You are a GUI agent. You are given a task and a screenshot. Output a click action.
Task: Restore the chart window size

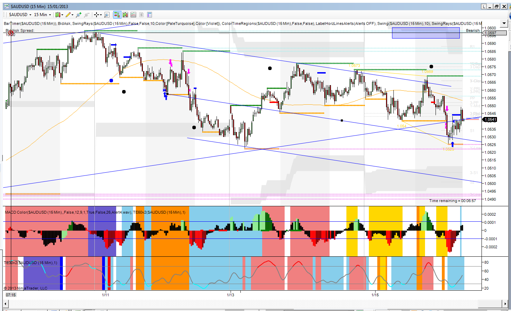tap(497, 6)
